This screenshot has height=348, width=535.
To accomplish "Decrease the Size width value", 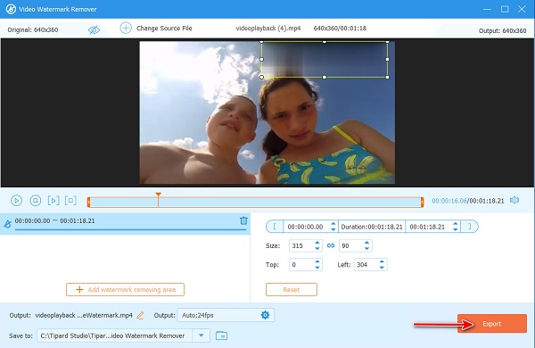I will coord(317,249).
